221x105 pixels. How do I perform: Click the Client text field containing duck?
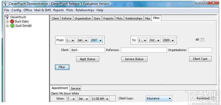(88, 50)
